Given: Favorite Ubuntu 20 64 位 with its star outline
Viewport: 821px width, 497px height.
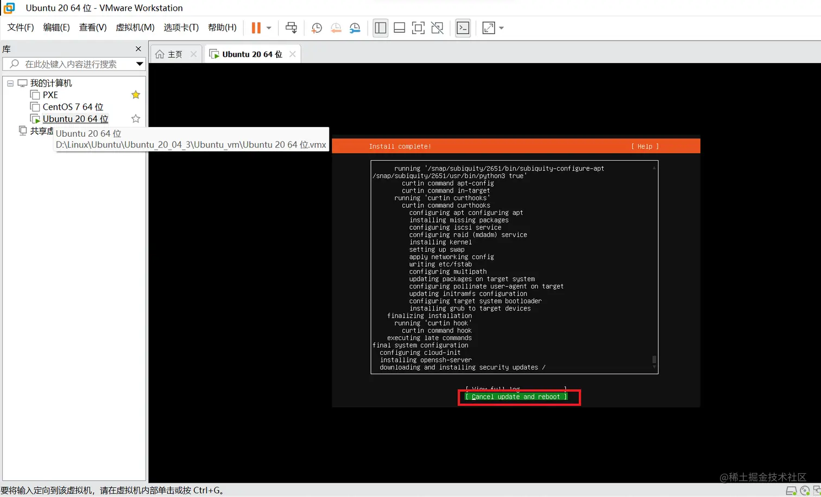Looking at the screenshot, I should 136,119.
